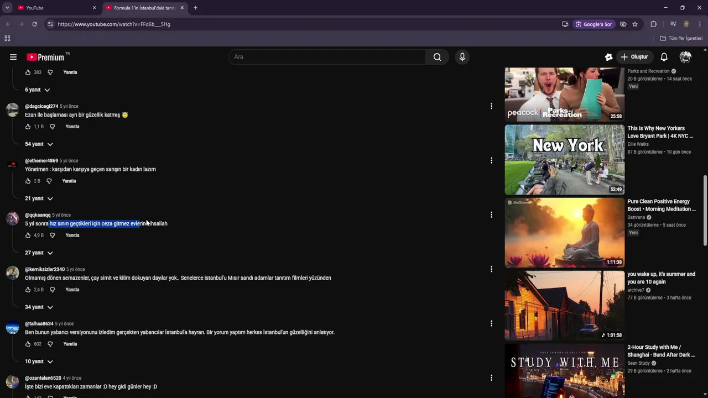The image size is (708, 398).
Task: Open @qqkaanqq profile avatar
Action: (12, 218)
